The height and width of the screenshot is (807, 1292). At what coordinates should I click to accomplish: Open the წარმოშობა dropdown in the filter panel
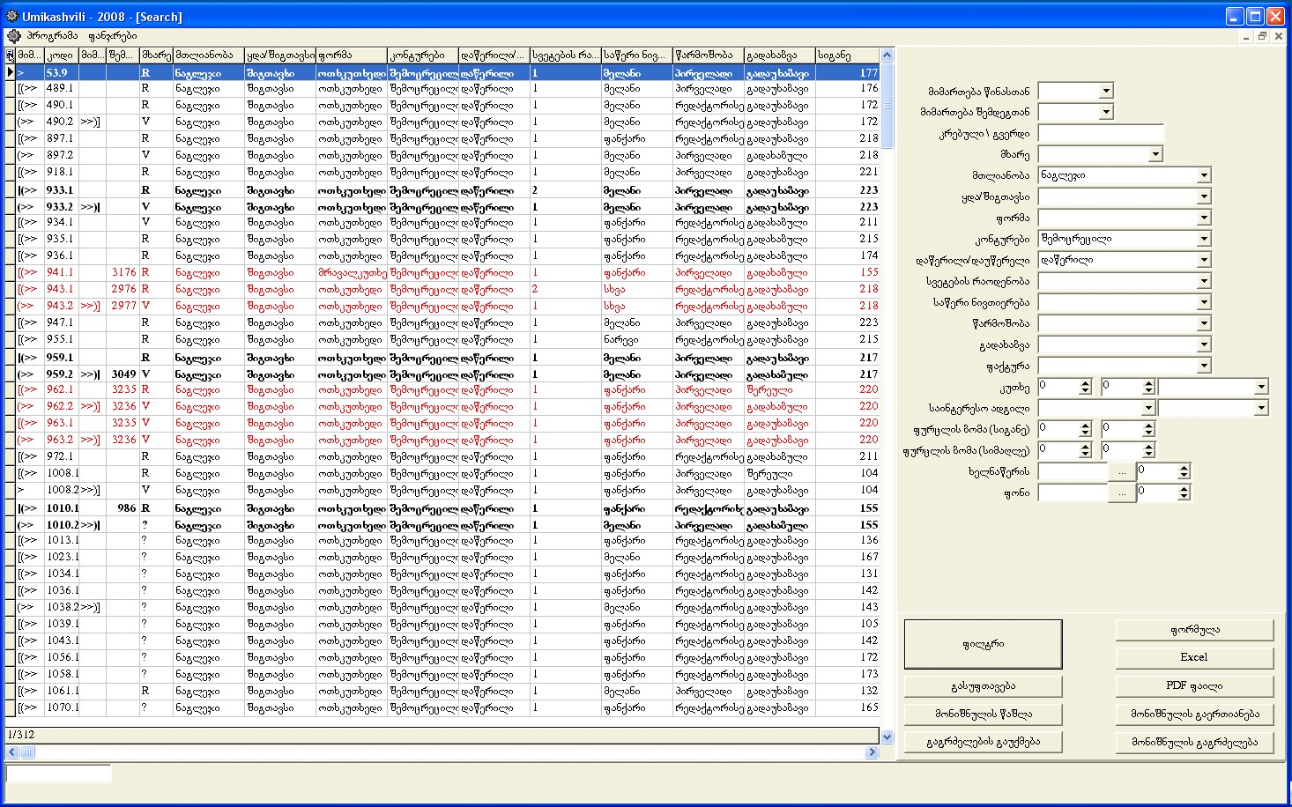(x=1204, y=323)
